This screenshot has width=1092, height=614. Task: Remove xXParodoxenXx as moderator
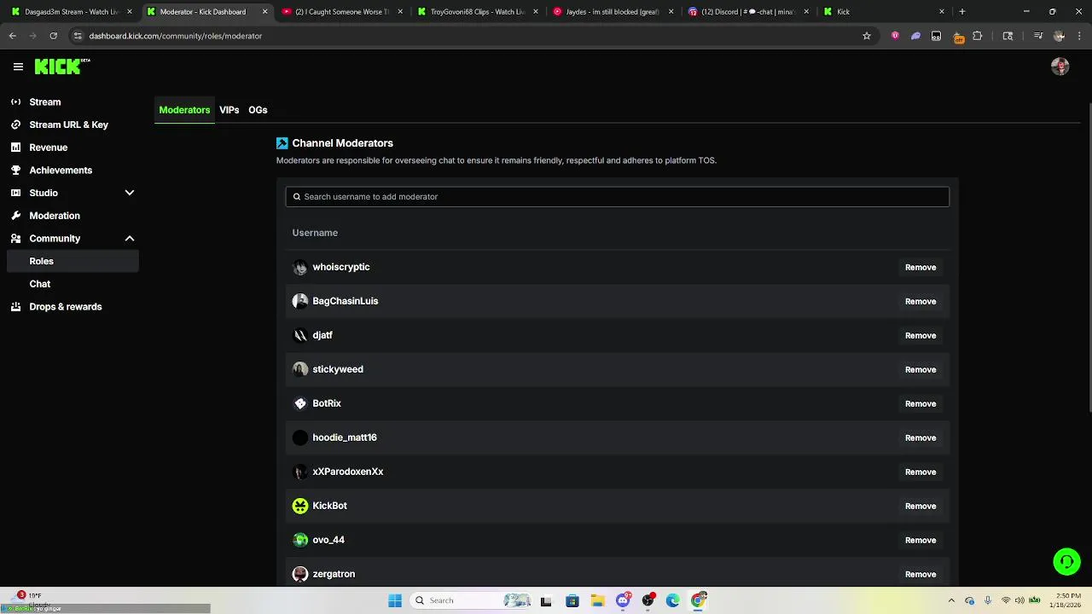point(921,472)
